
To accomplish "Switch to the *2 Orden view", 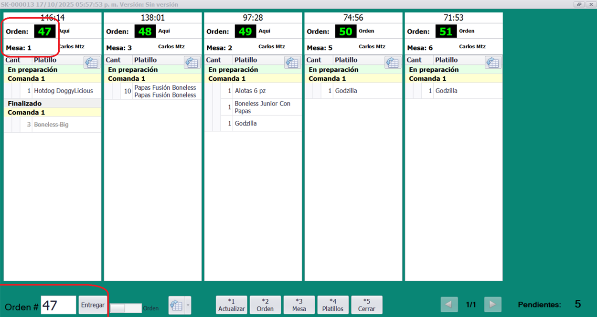I will tap(265, 305).
